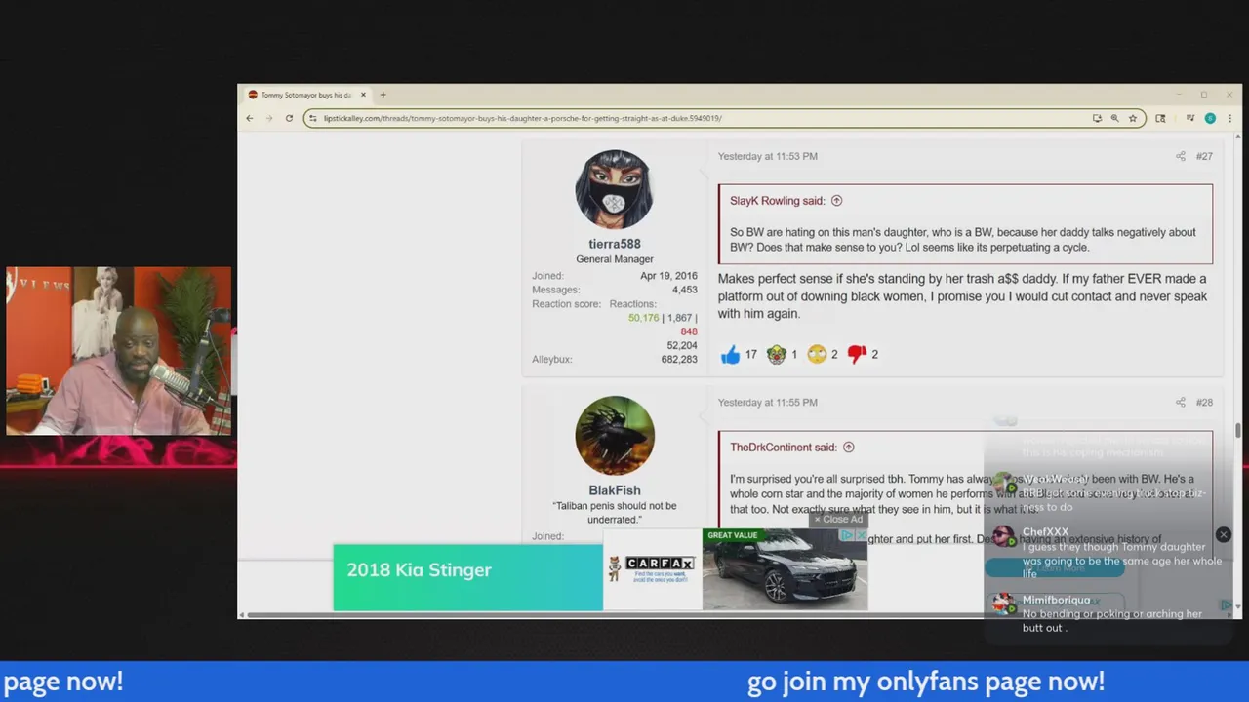Image resolution: width=1249 pixels, height=702 pixels.
Task: Reload the page with the refresh icon
Action: [289, 118]
